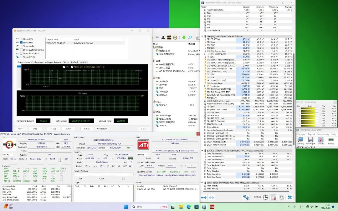This screenshot has width=338, height=211.
Task: Click the blue X close sensors icon
Action: pyautogui.click(x=289, y=198)
